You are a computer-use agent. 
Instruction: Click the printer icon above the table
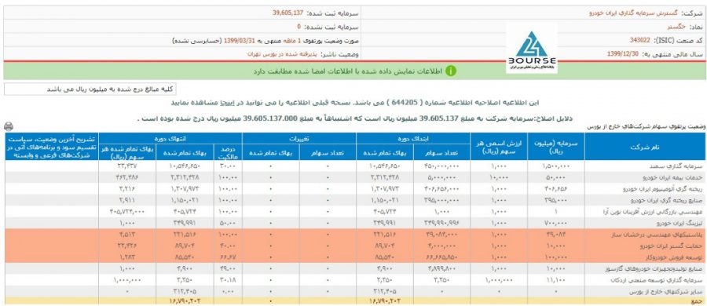point(8,126)
